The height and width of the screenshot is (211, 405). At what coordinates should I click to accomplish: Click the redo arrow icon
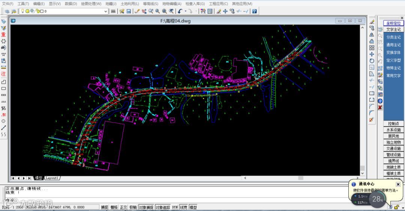pyautogui.click(x=190, y=11)
